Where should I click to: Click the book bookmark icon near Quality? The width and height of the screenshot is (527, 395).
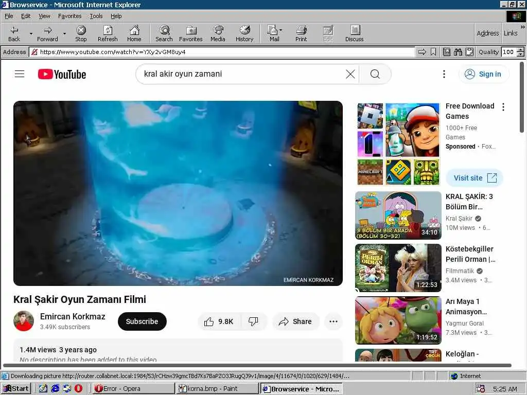tap(446, 52)
